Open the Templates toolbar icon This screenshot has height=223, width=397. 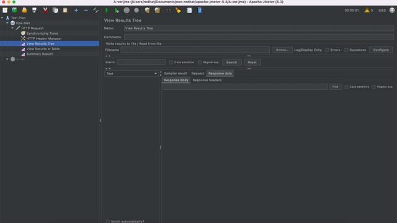[x=14, y=11]
